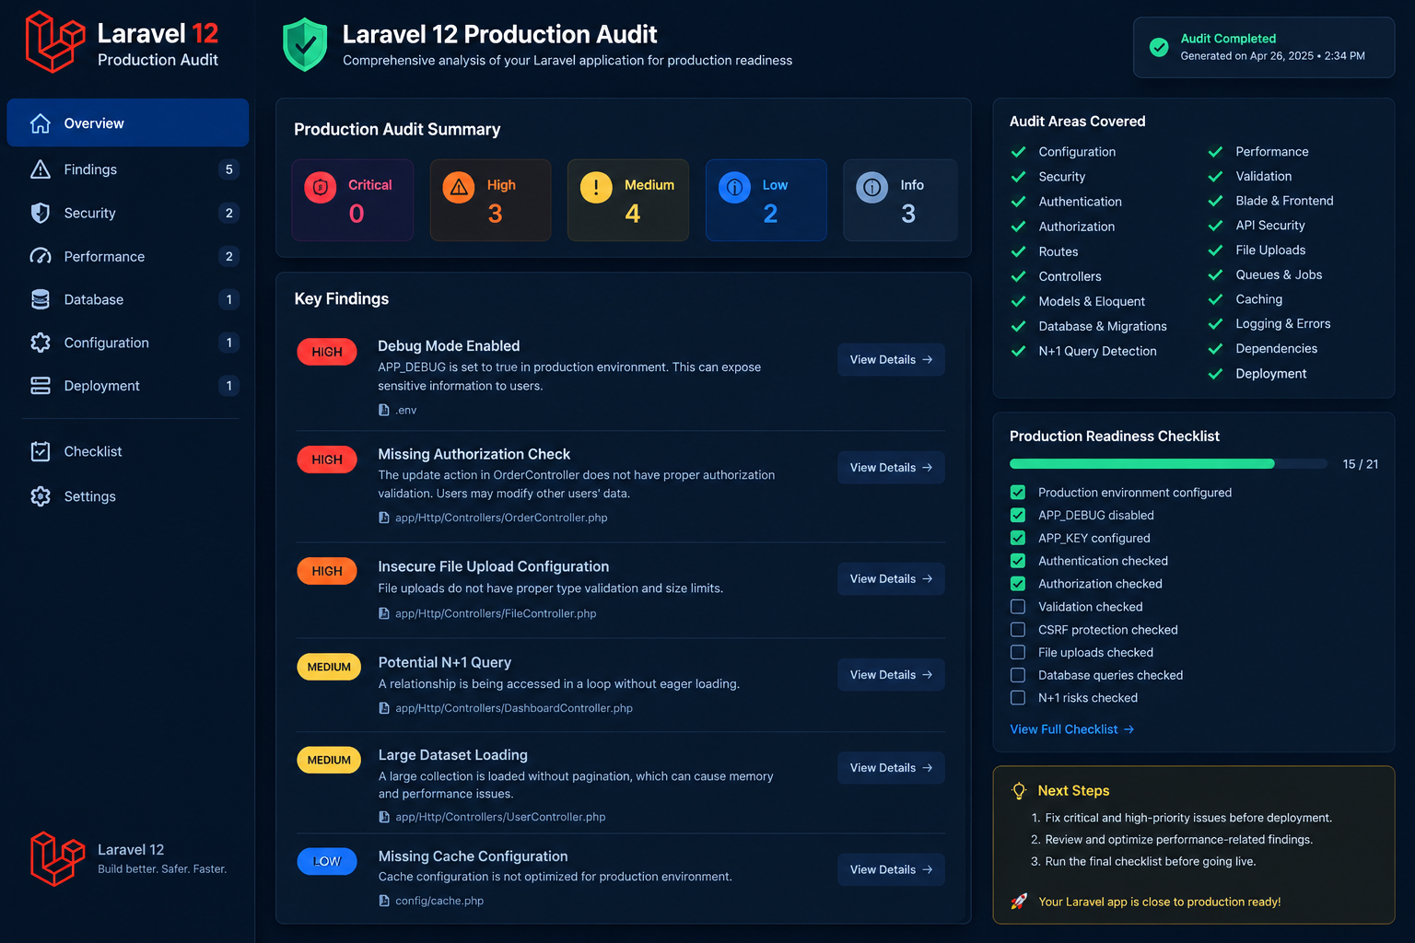Click the gray Info severity icon

pyautogui.click(x=872, y=188)
